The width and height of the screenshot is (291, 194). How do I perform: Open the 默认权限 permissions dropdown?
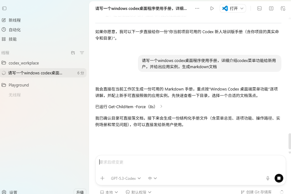[139, 192]
